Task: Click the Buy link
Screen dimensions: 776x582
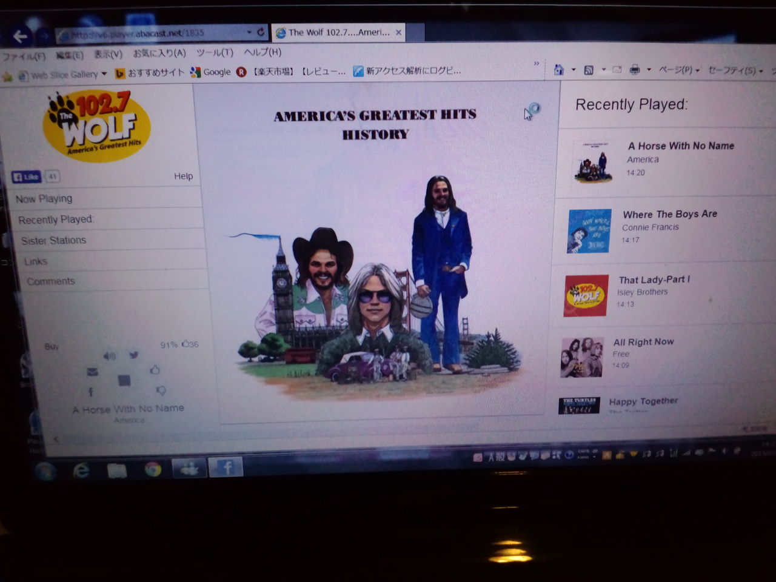Action: 52,346
